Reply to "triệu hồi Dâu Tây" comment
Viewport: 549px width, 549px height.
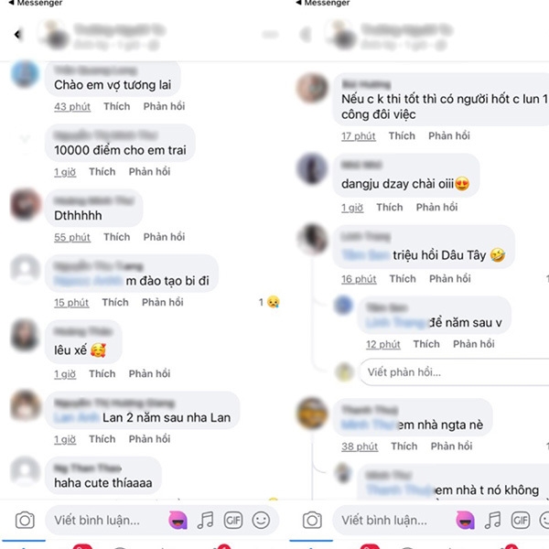450,279
